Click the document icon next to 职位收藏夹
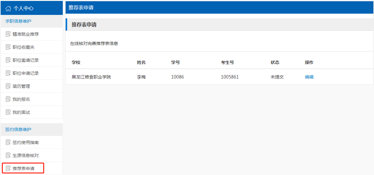This screenshot has height=175, width=374. pyautogui.click(x=8, y=47)
